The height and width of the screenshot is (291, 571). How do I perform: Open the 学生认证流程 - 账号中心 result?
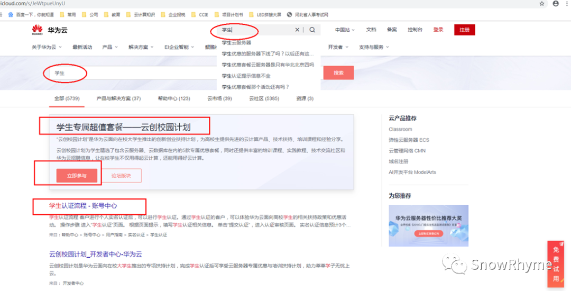click(x=83, y=206)
